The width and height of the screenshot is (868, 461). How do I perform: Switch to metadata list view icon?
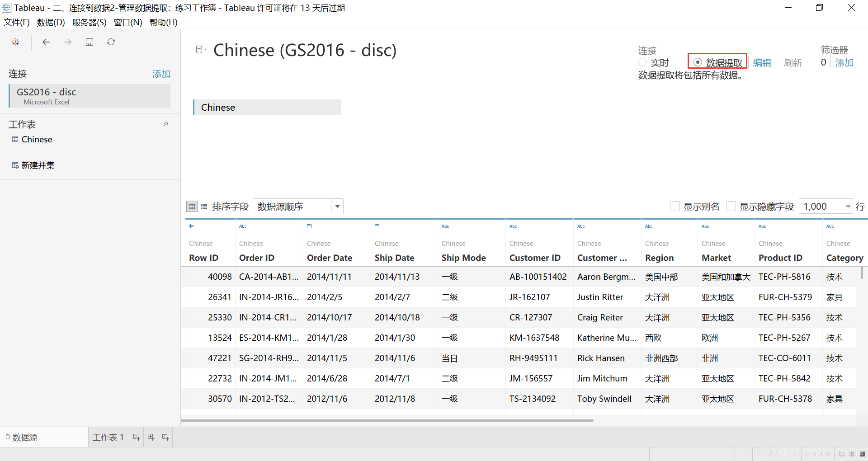tap(204, 207)
